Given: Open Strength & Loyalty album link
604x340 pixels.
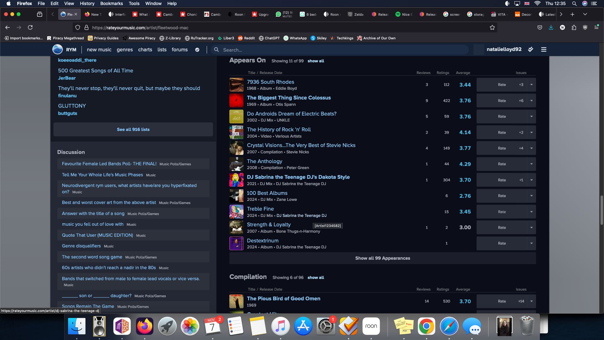Looking at the screenshot, I should pos(269,224).
